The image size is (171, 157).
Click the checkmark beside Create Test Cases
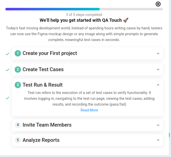coord(8,70)
